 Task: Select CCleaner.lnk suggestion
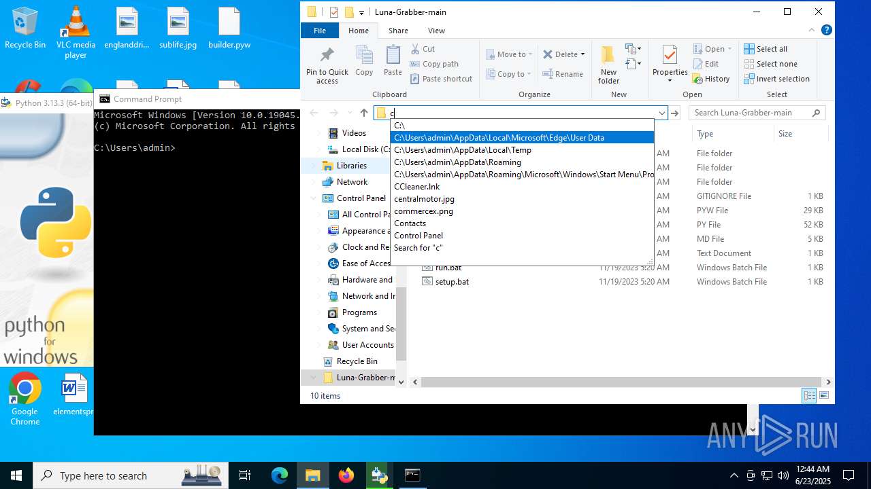[x=522, y=187]
